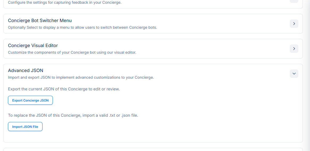Click the partially visible card below Advanced JSON
This screenshot has width=310, height=151.
click(x=153, y=149)
